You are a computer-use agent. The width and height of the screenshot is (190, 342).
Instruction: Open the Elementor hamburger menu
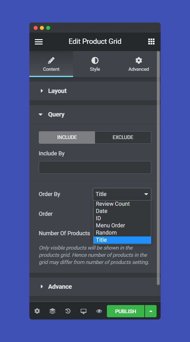[x=39, y=41]
